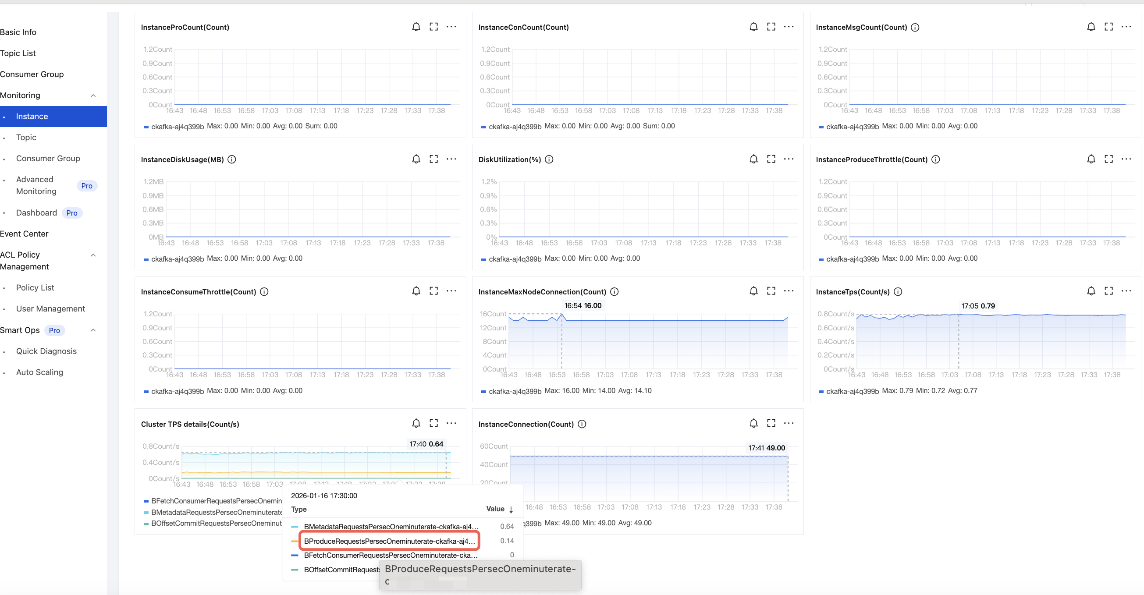The width and height of the screenshot is (1144, 595).
Task: Click info icon next to InstanceDiskUsage(MB)
Action: [232, 159]
